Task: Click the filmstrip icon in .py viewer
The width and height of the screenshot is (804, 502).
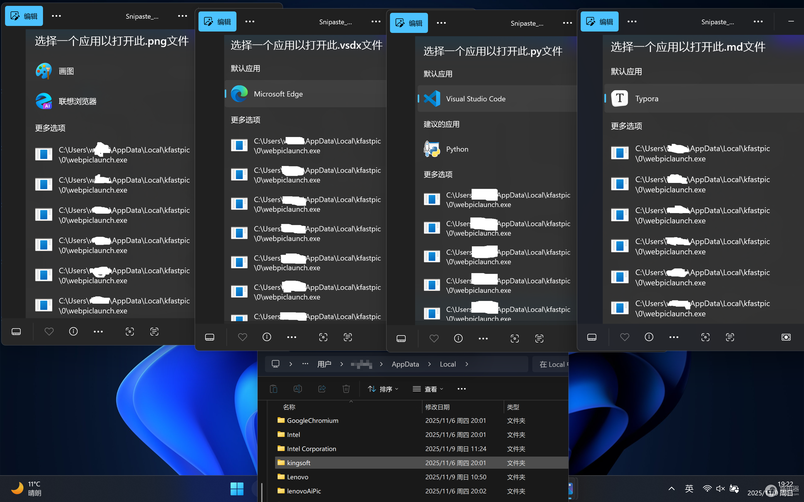Action: click(401, 338)
